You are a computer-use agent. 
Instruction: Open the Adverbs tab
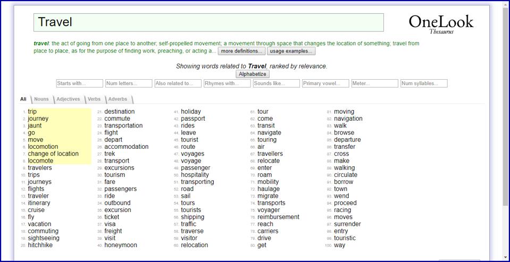[118, 99]
